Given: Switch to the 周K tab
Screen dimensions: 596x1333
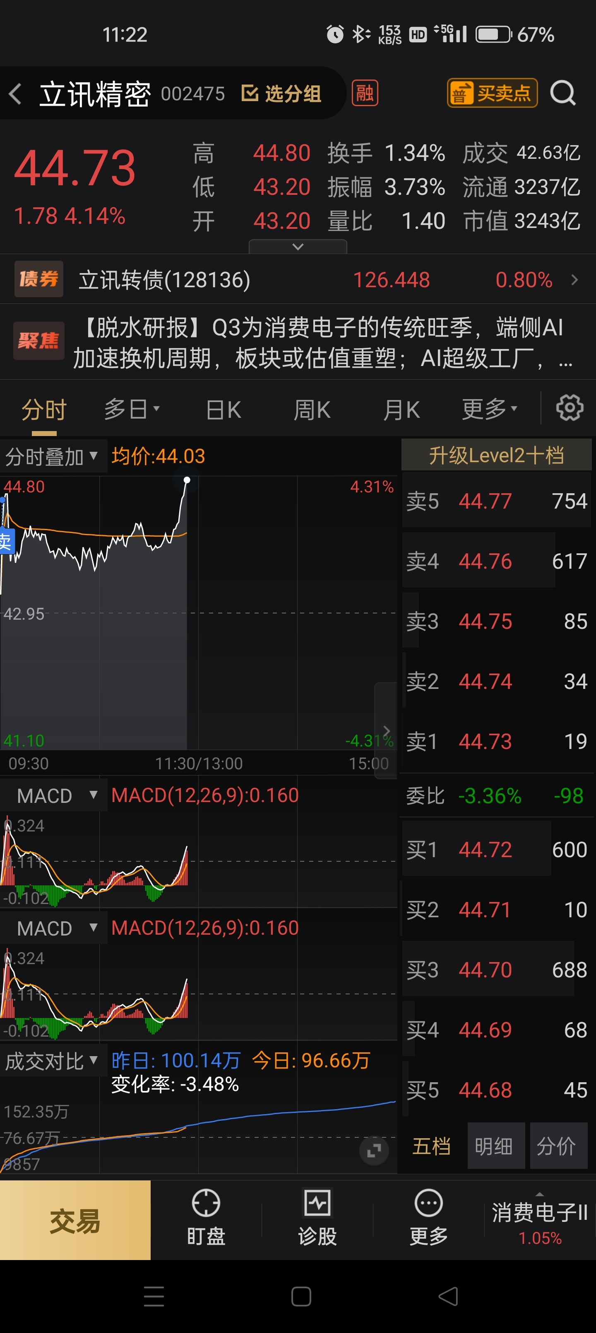Looking at the screenshot, I should pyautogui.click(x=312, y=410).
